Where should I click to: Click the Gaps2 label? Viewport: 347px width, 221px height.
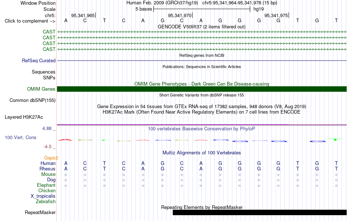click(51, 158)
